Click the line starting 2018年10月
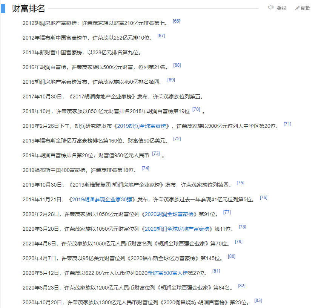Image resolution: width=321 pixels, height=308 pixels. point(106,111)
